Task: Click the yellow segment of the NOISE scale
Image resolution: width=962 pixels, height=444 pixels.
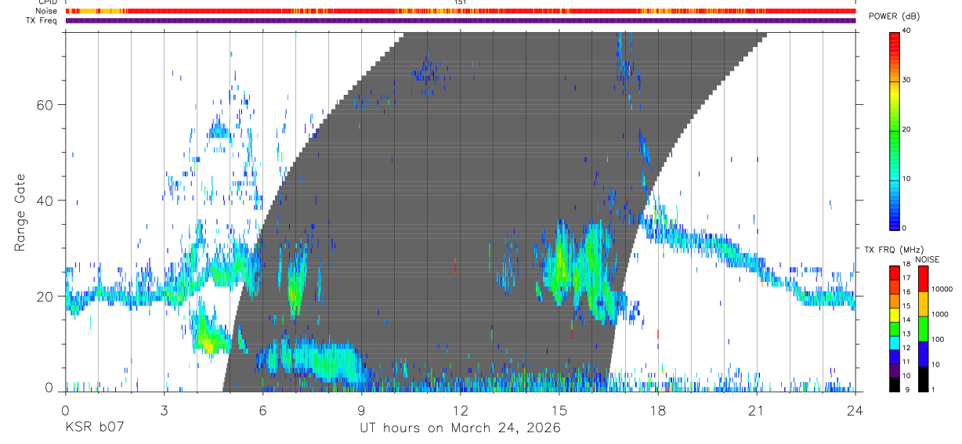Action: point(923,304)
